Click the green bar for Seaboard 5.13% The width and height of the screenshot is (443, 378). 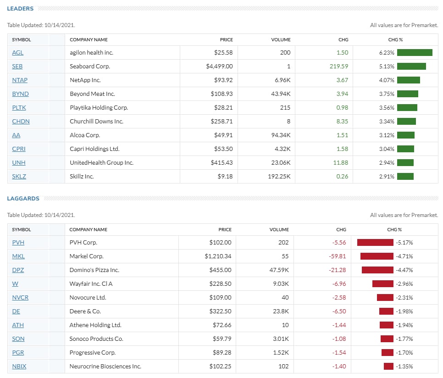click(411, 67)
